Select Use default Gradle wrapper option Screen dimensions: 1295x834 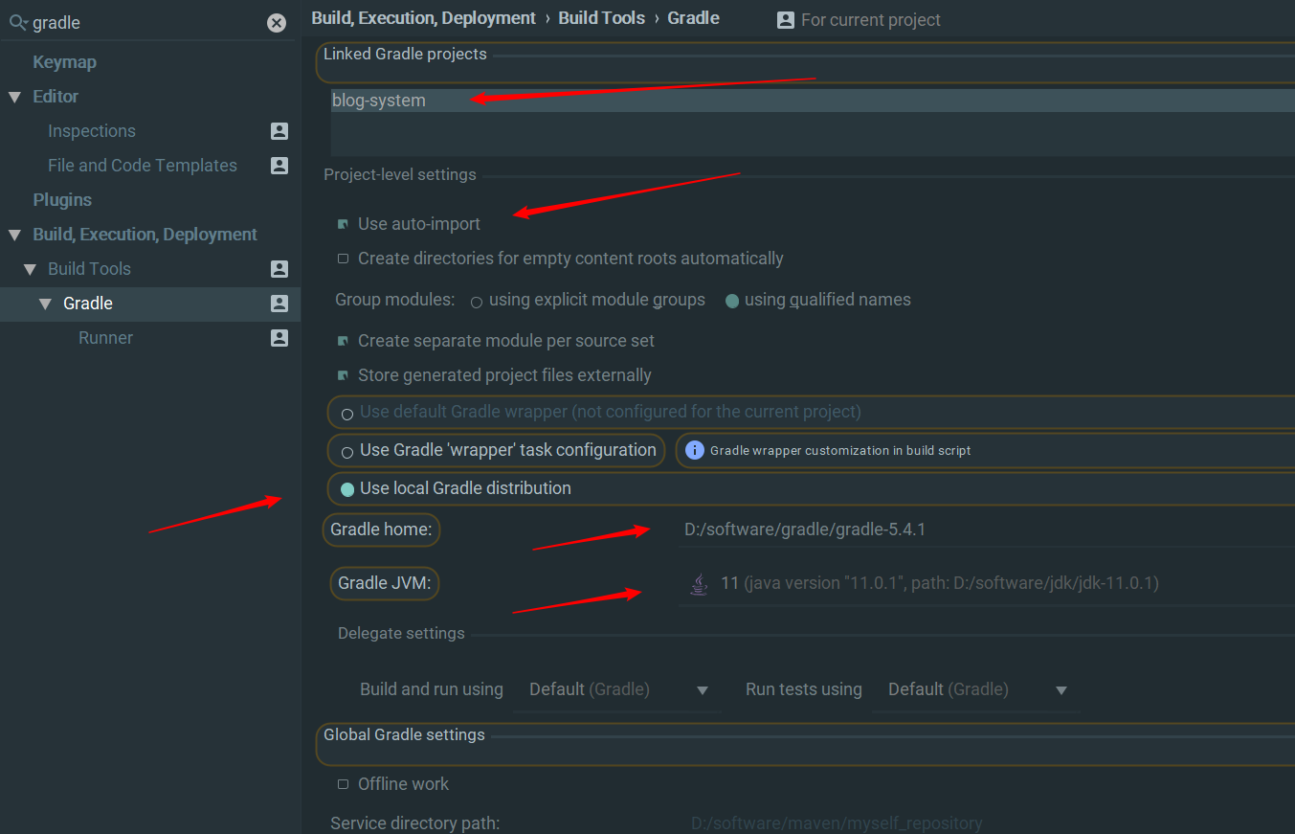(x=347, y=414)
